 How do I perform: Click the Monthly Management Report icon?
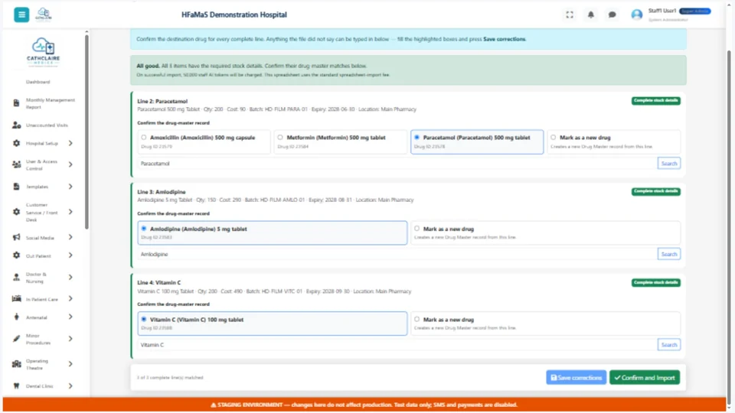tap(16, 103)
